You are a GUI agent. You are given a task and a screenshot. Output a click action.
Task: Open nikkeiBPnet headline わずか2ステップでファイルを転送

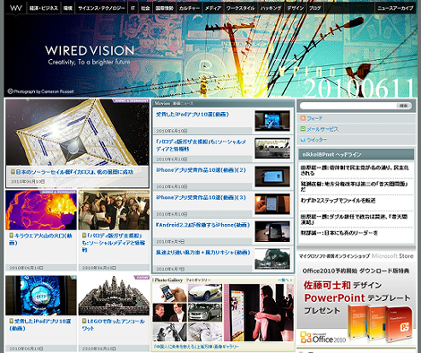[x=338, y=201]
